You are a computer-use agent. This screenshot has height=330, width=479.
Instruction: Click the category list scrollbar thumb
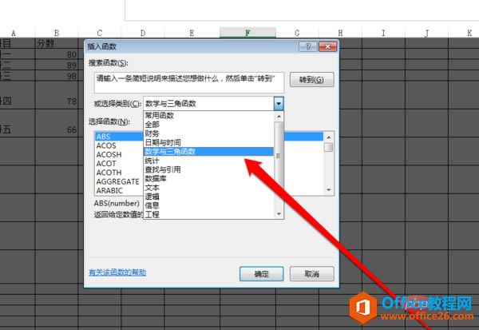[279, 156]
